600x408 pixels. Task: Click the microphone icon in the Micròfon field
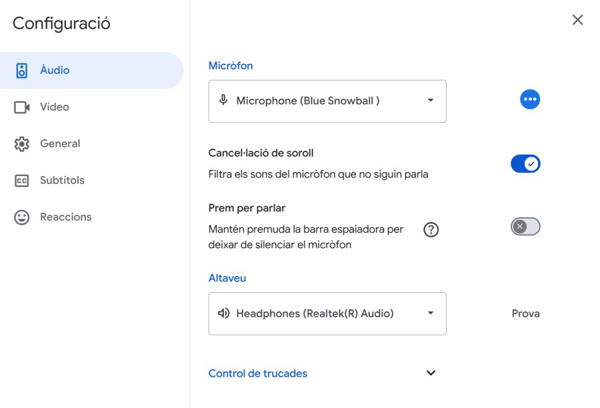[x=223, y=101]
